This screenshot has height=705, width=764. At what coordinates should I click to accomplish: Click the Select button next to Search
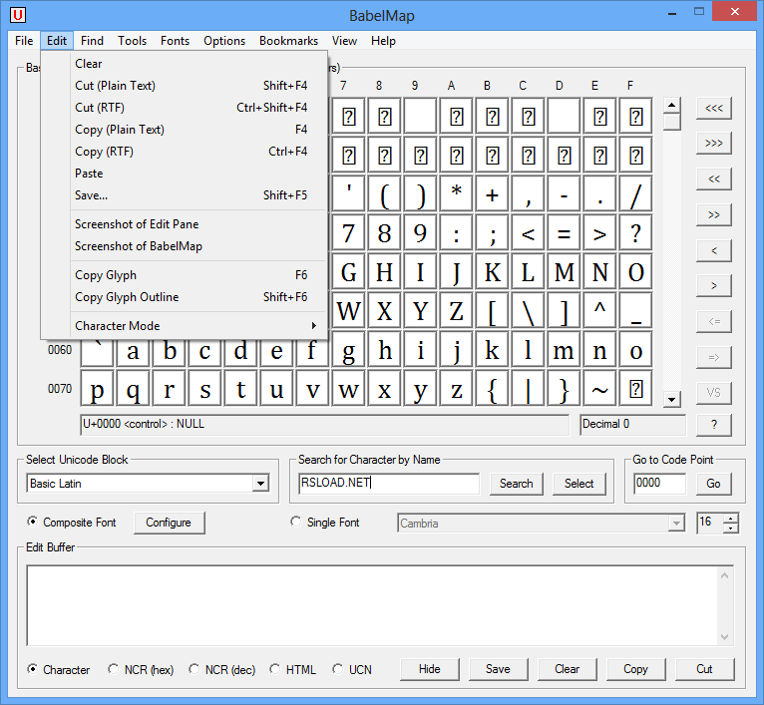click(578, 484)
